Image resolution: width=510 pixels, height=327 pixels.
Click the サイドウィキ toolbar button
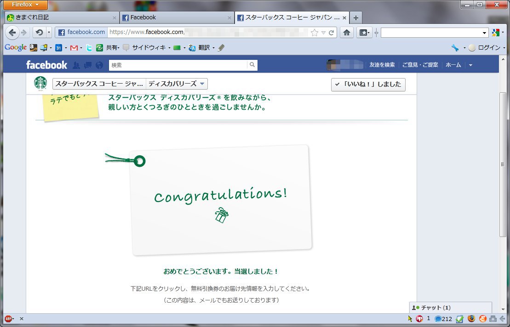pos(145,48)
